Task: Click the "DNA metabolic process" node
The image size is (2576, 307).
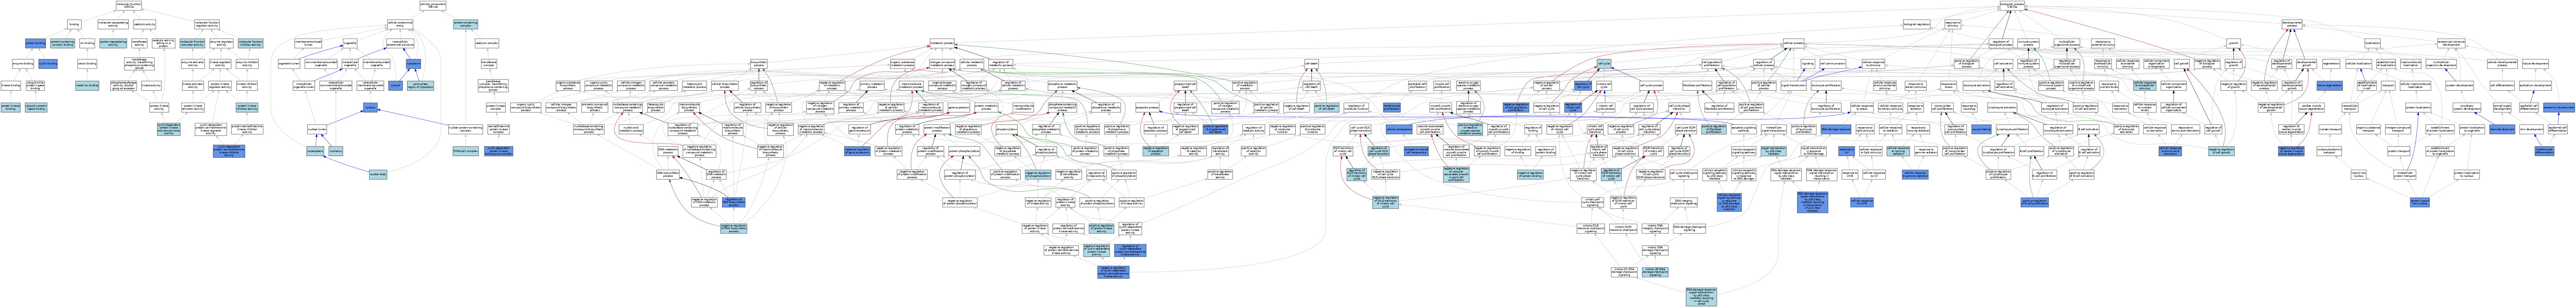Action: [668, 151]
